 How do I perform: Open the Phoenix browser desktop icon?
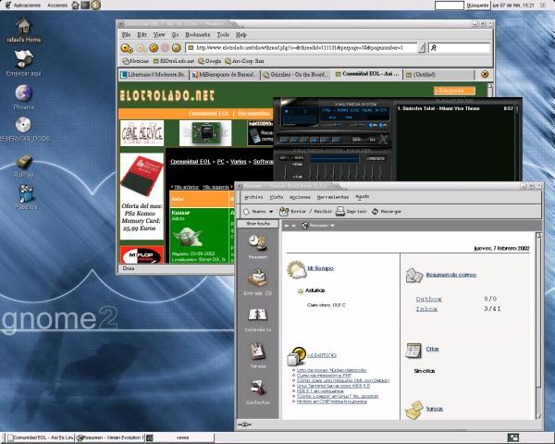[23, 93]
